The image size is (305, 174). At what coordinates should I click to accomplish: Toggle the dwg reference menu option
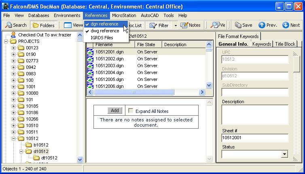tap(104, 31)
